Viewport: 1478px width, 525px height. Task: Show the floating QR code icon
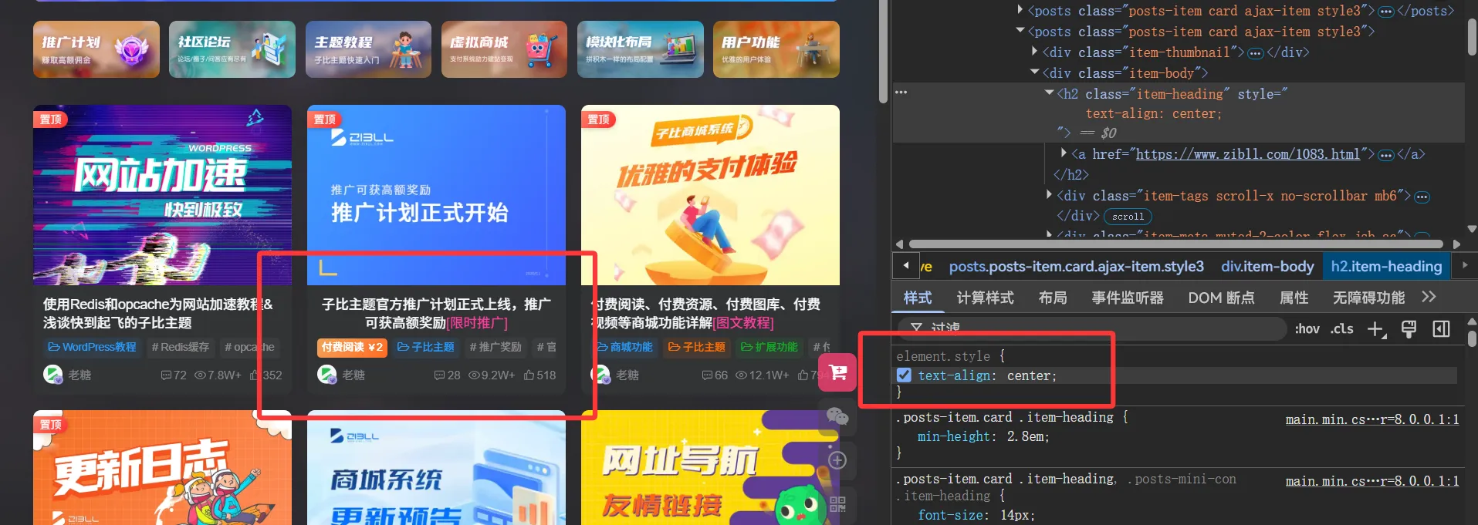click(x=837, y=504)
